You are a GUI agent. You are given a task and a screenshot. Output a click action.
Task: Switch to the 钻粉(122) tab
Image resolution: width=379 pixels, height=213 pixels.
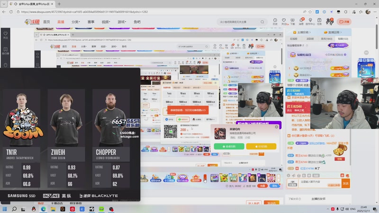point(343,39)
